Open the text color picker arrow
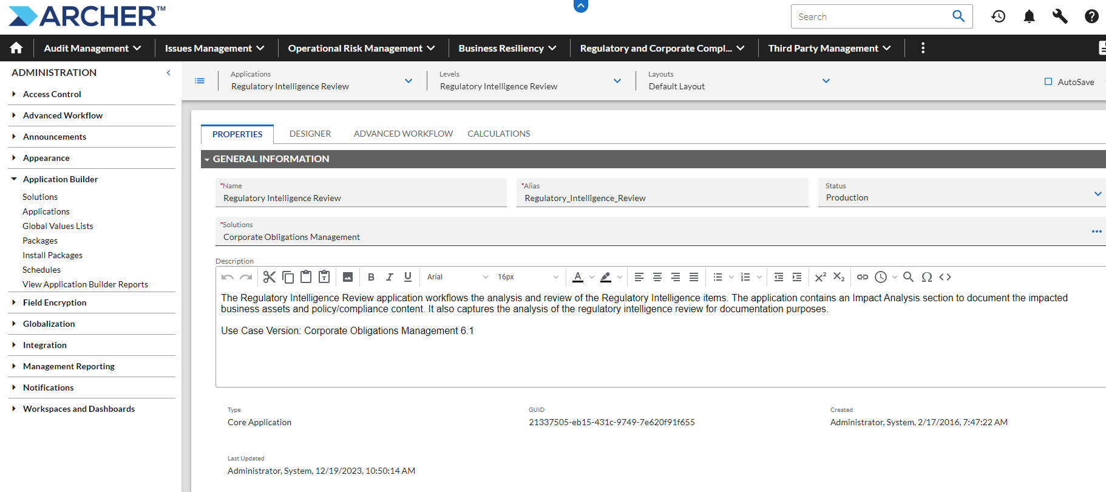1106x492 pixels. pos(592,277)
